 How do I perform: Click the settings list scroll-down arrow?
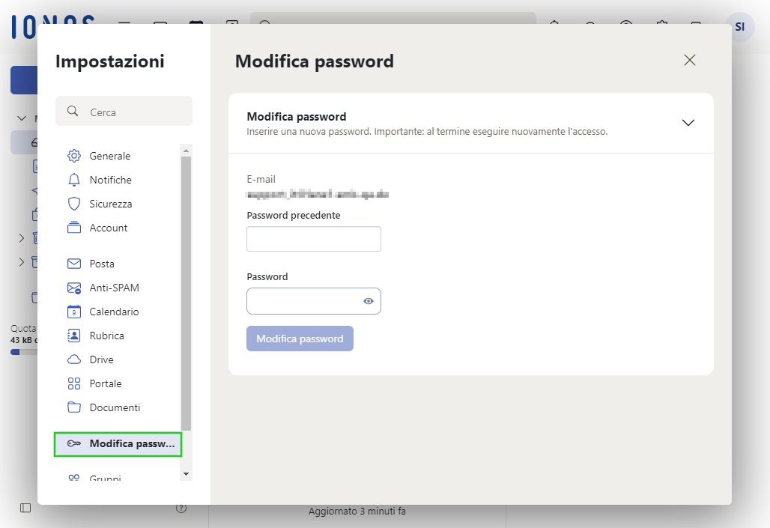coord(186,474)
